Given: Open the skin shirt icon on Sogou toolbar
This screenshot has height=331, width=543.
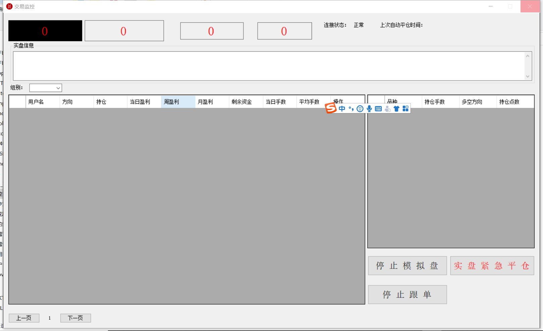Looking at the screenshot, I should click(396, 108).
